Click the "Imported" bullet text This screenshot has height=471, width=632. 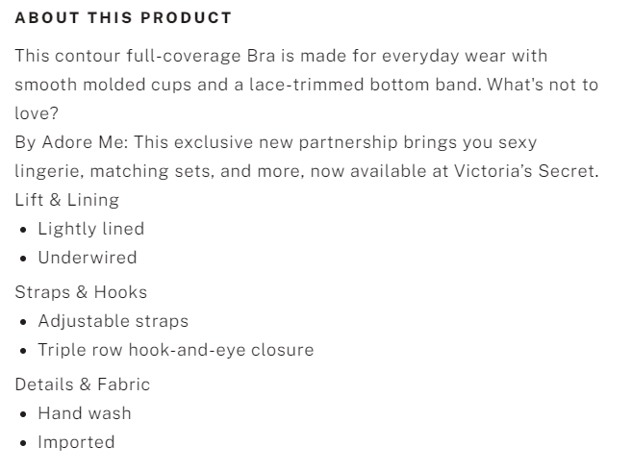click(x=76, y=442)
